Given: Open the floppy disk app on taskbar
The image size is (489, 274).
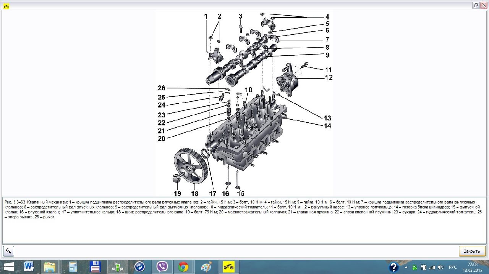Looking at the screenshot, I should click(95, 267).
